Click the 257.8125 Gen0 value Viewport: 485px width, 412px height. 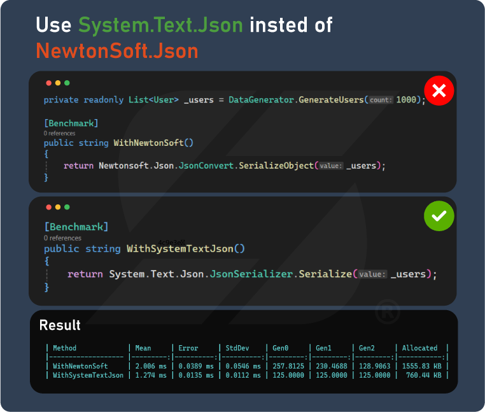(x=288, y=366)
